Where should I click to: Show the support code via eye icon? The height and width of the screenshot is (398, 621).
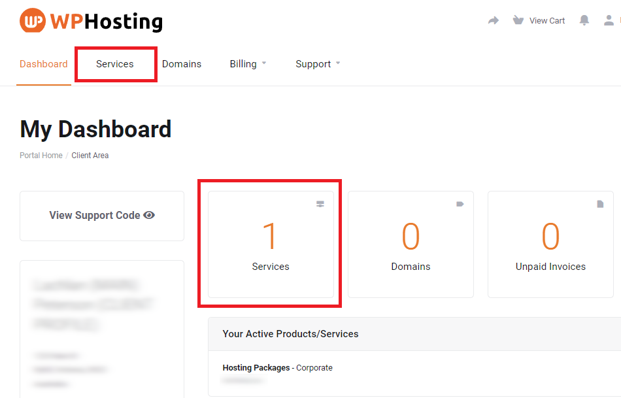149,215
